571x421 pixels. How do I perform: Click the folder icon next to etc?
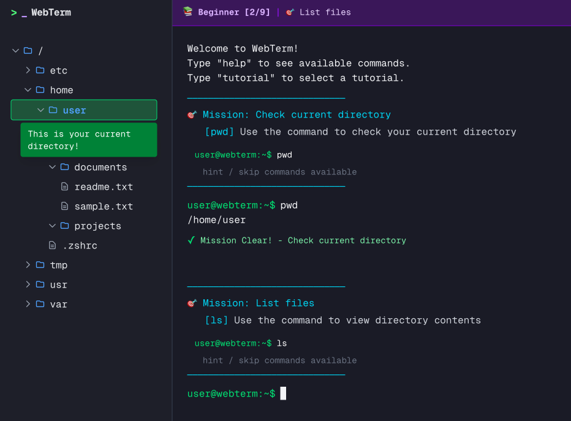[40, 70]
